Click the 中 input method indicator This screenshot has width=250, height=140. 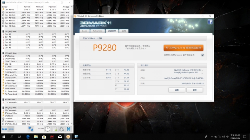point(227,137)
